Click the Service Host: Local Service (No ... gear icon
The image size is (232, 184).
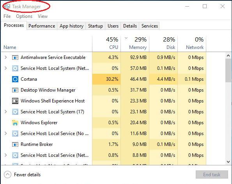click(15, 134)
